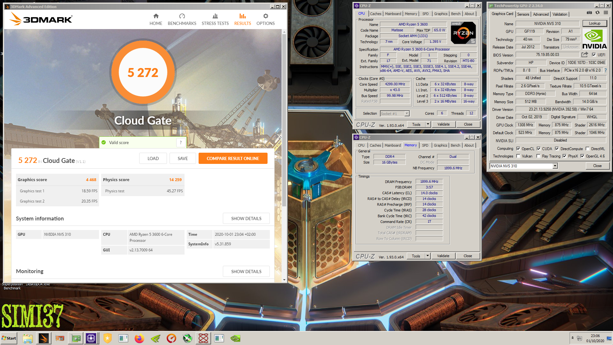This screenshot has width=613, height=345.
Task: Click the BIOS export share icon in GPU-Z
Action: (585, 55)
